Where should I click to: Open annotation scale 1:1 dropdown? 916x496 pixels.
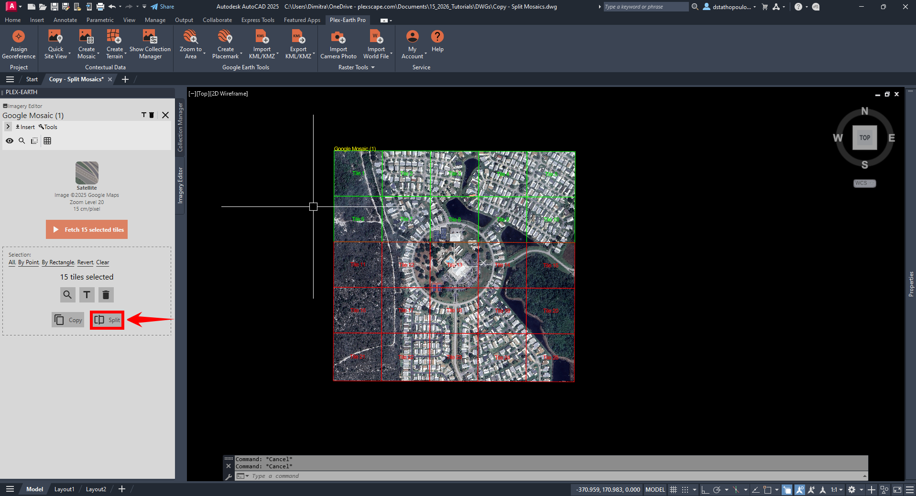click(837, 490)
